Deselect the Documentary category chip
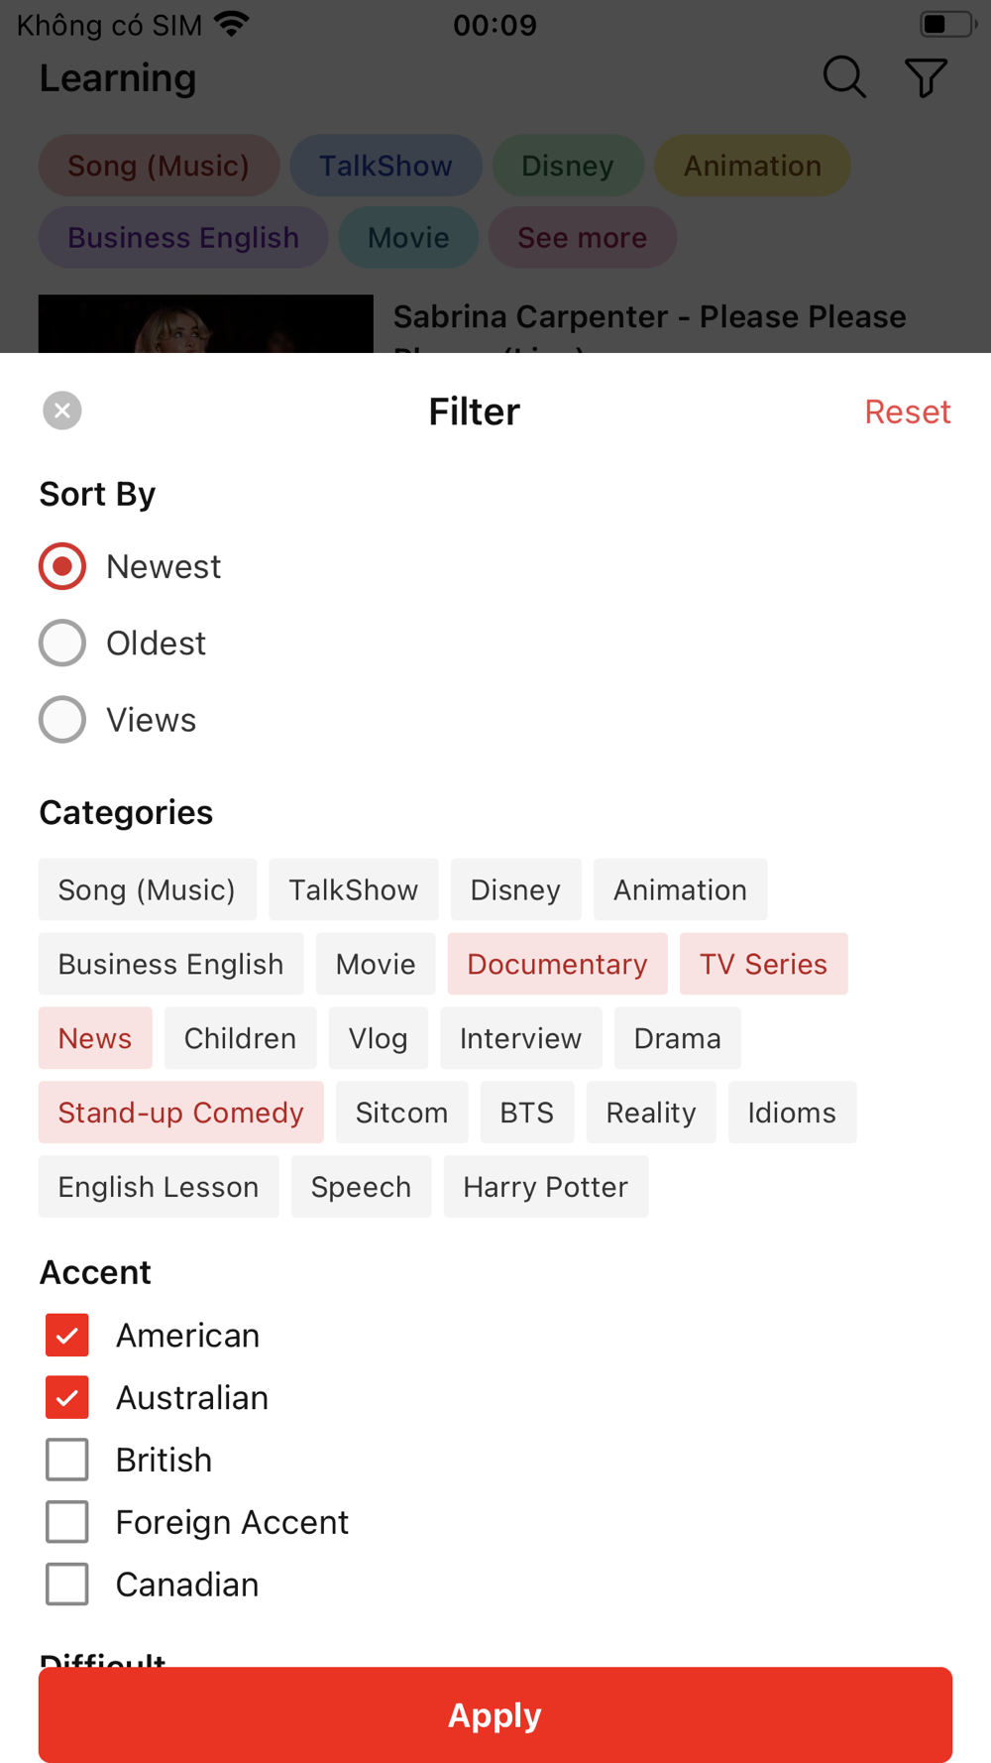The height and width of the screenshot is (1763, 991). coord(557,964)
